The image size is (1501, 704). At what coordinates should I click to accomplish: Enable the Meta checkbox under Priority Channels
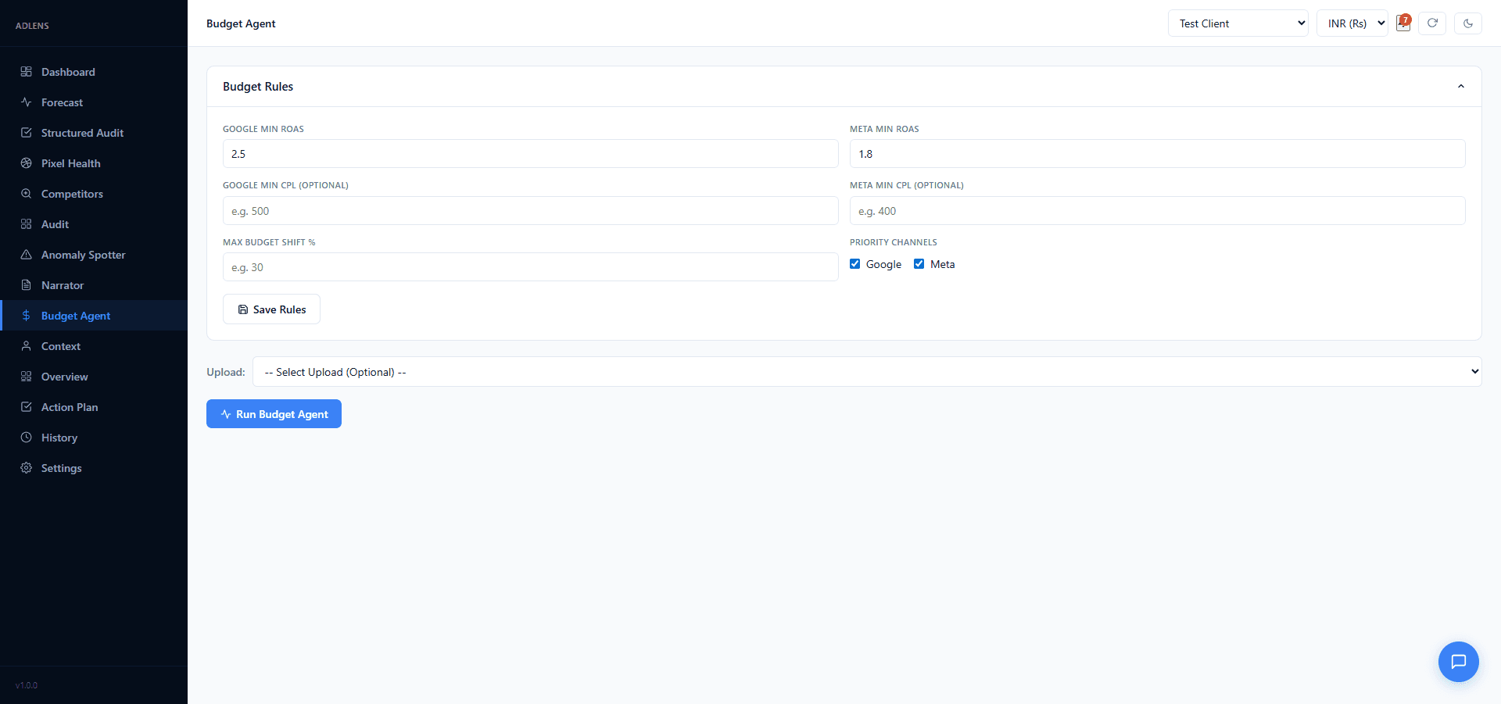pyautogui.click(x=919, y=263)
